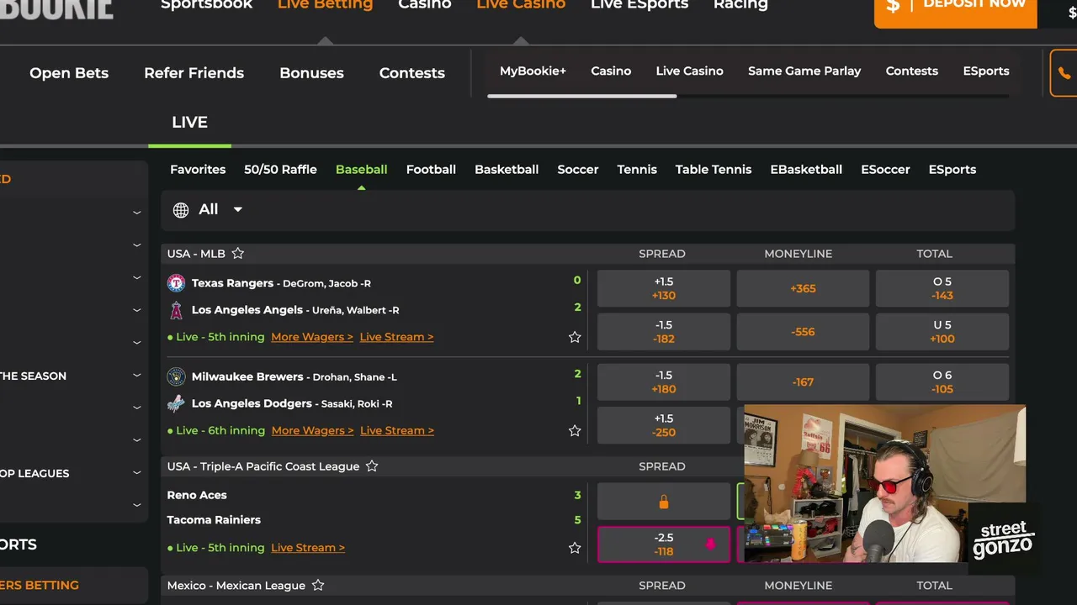Bet Angels spread -1.5 at -182
This screenshot has width=1077, height=605.
click(x=664, y=332)
